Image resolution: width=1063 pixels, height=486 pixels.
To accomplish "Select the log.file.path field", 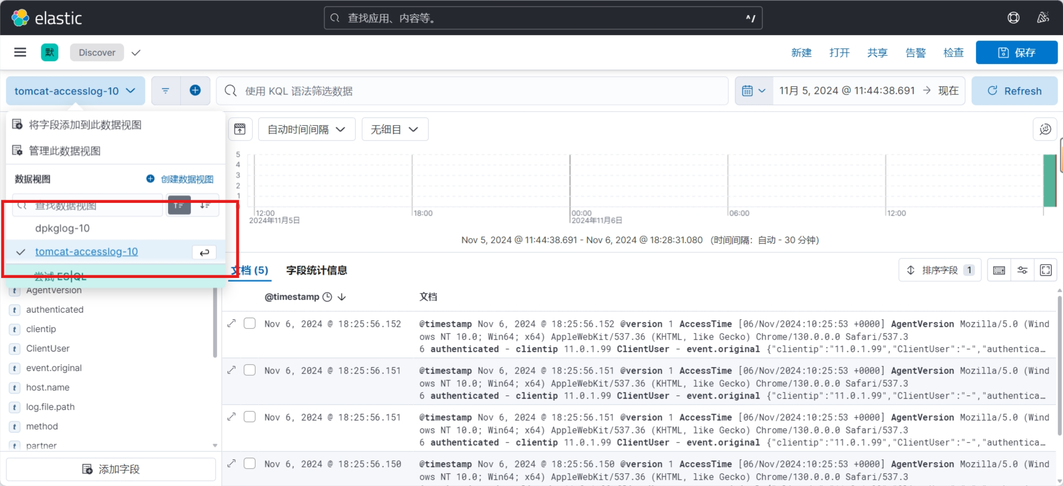I will pos(50,407).
